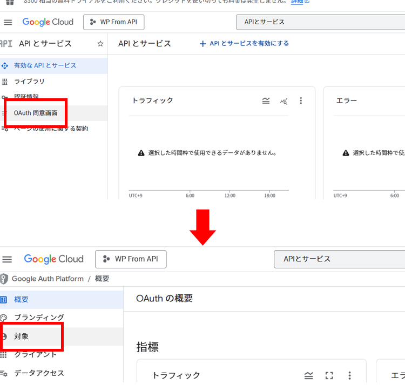Click Google Auth Platform breadcrumb link
This screenshot has height=391, width=405.
[48, 279]
